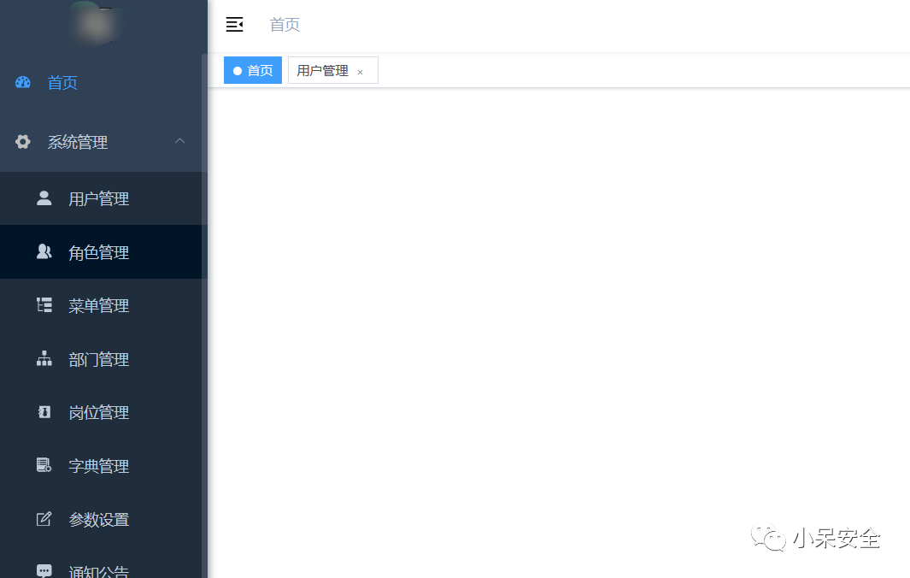Click the 首页 breadcrumb in header
The width and height of the screenshot is (910, 578).
pyautogui.click(x=285, y=25)
